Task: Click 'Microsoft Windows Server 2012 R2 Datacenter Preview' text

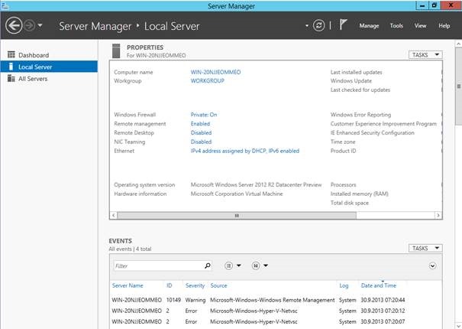Action: point(256,185)
